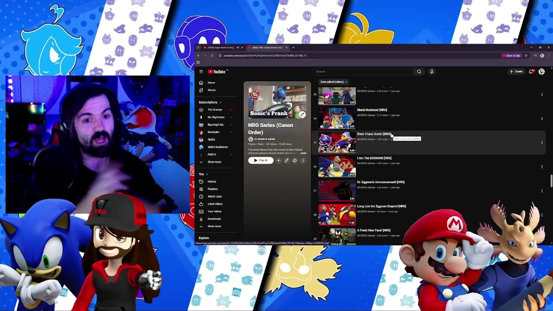Click the Create button

click(516, 72)
